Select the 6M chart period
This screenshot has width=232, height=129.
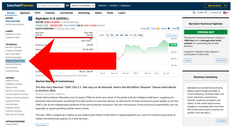point(126,35)
